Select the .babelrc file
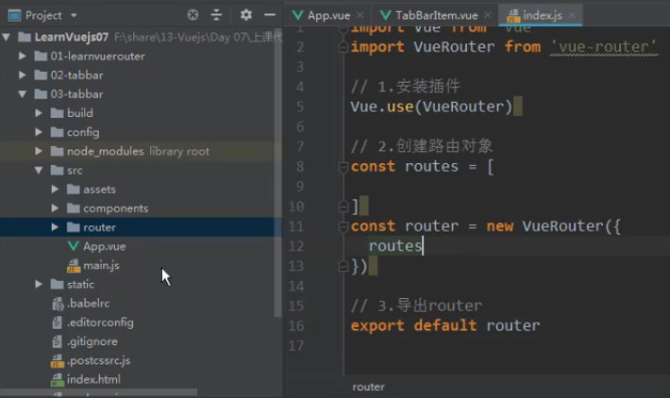This screenshot has height=398, width=670. [x=89, y=303]
